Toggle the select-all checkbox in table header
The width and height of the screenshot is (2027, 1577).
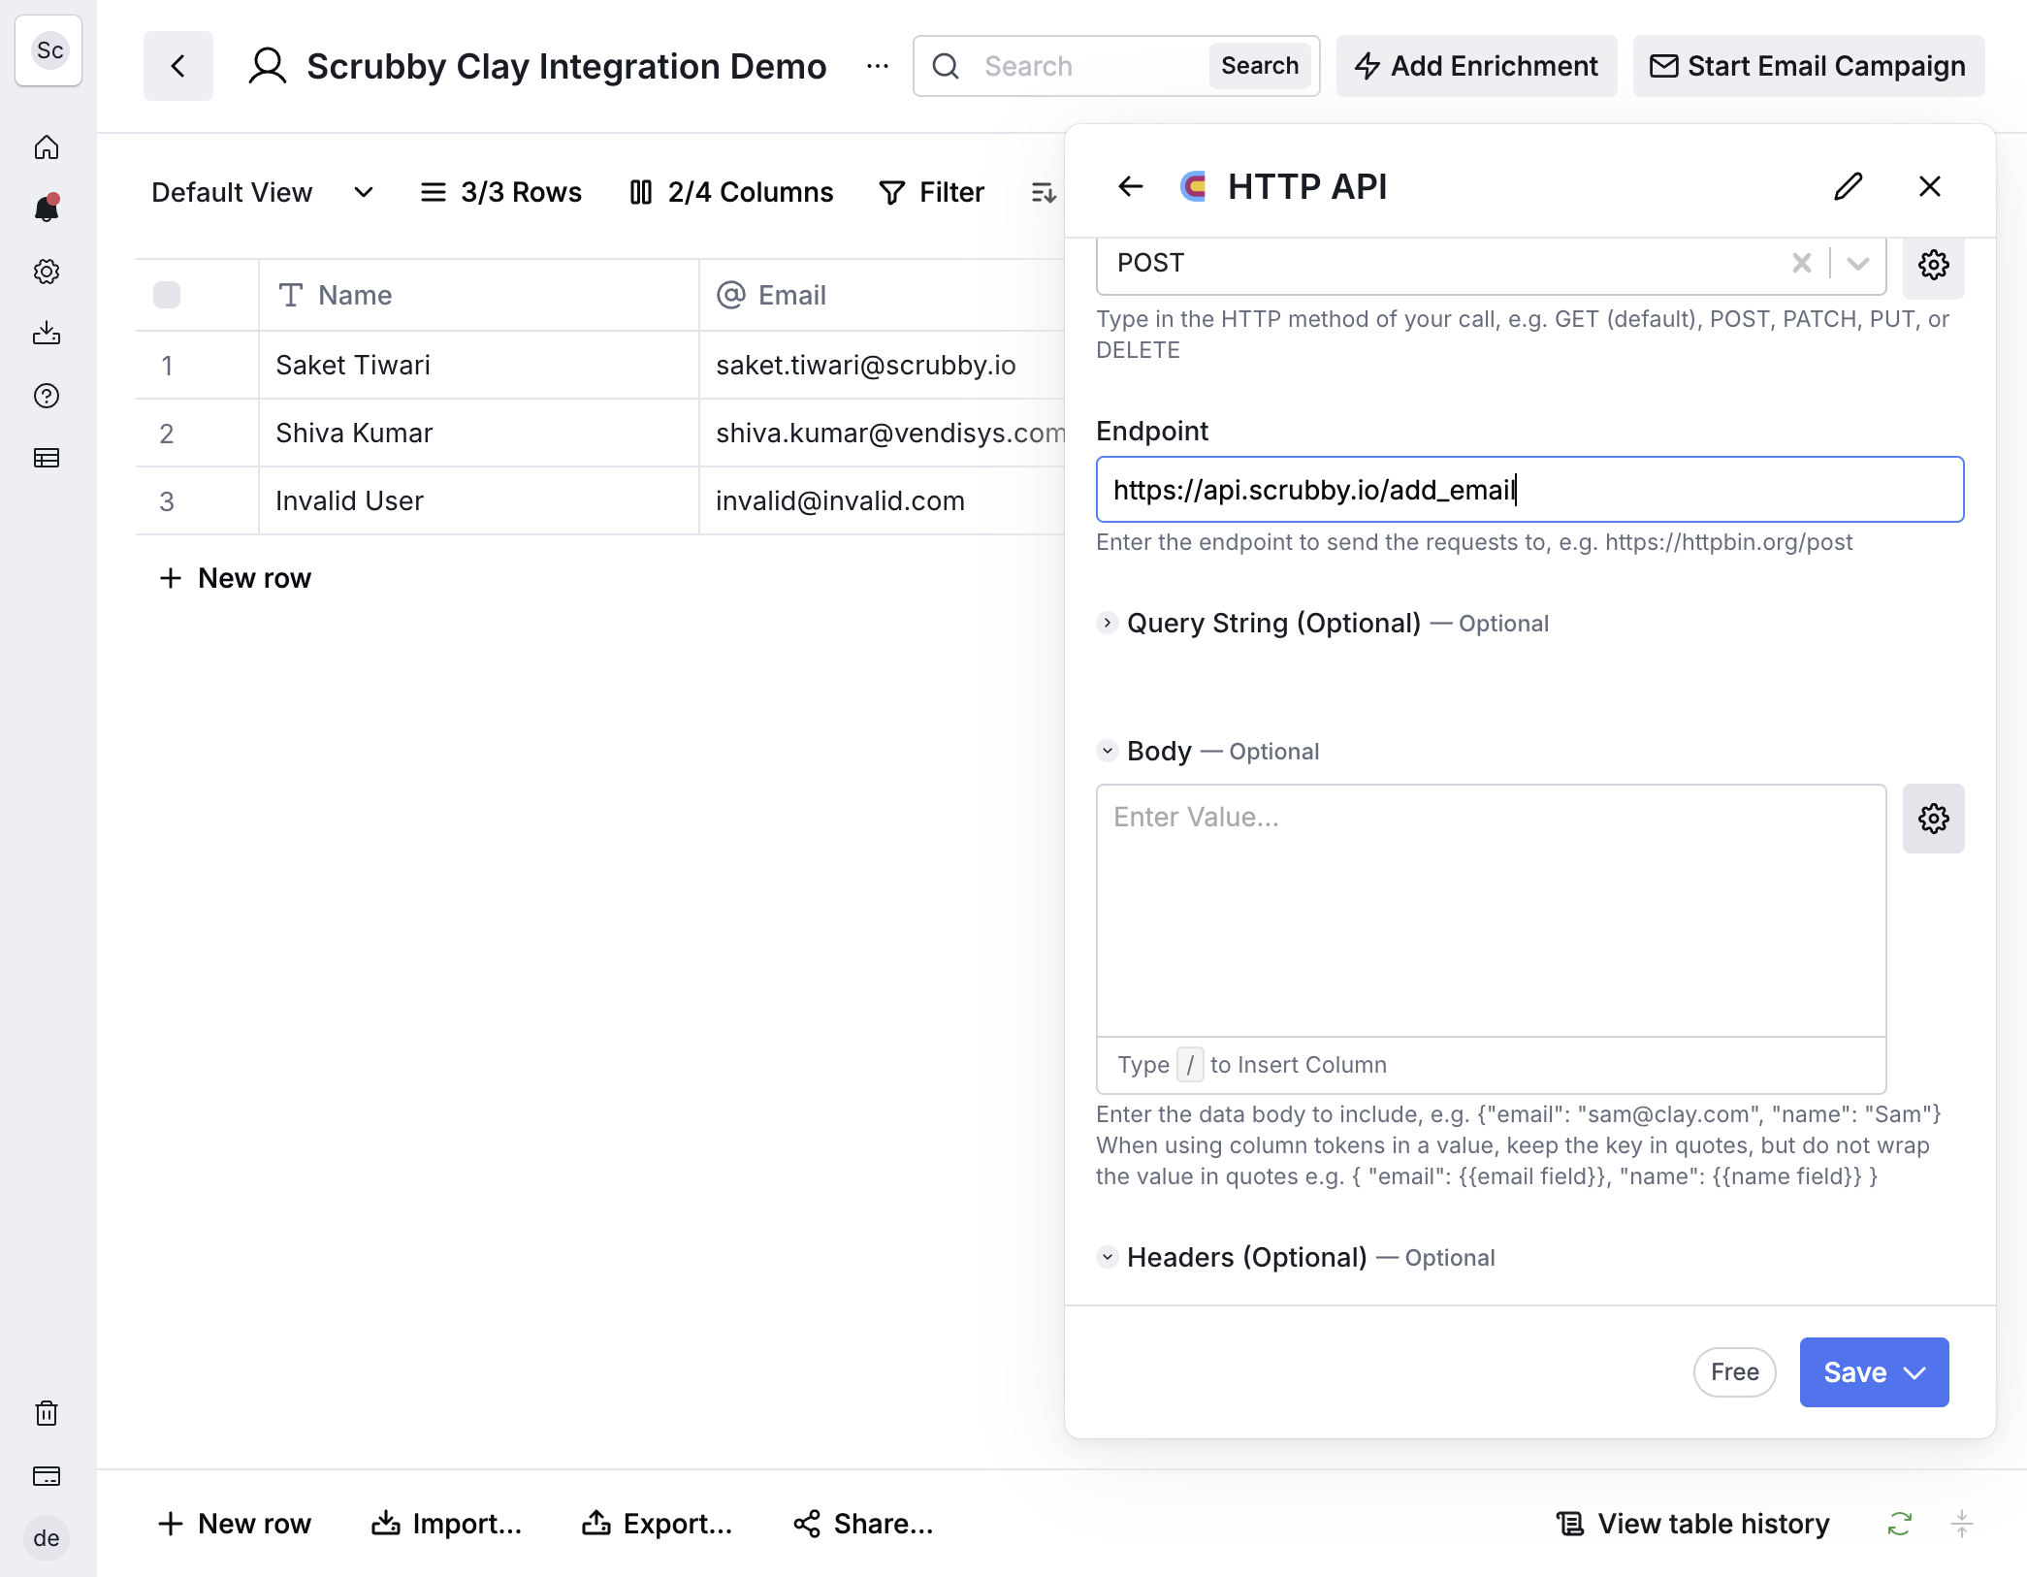167,295
